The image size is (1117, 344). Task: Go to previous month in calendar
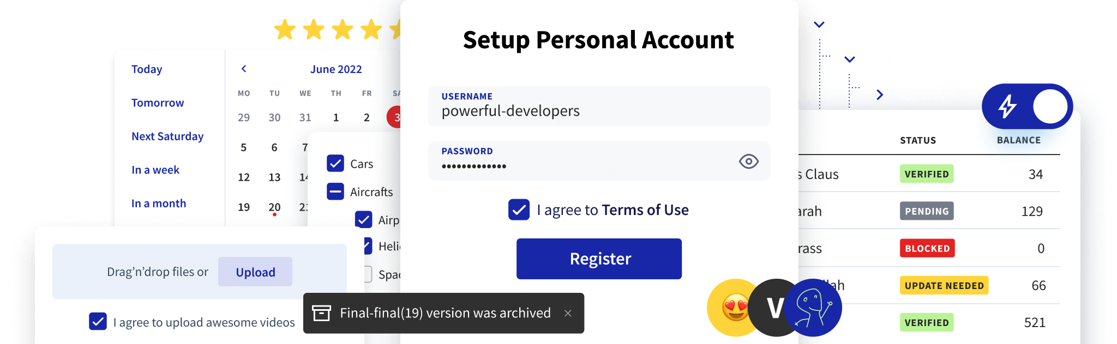tap(244, 69)
